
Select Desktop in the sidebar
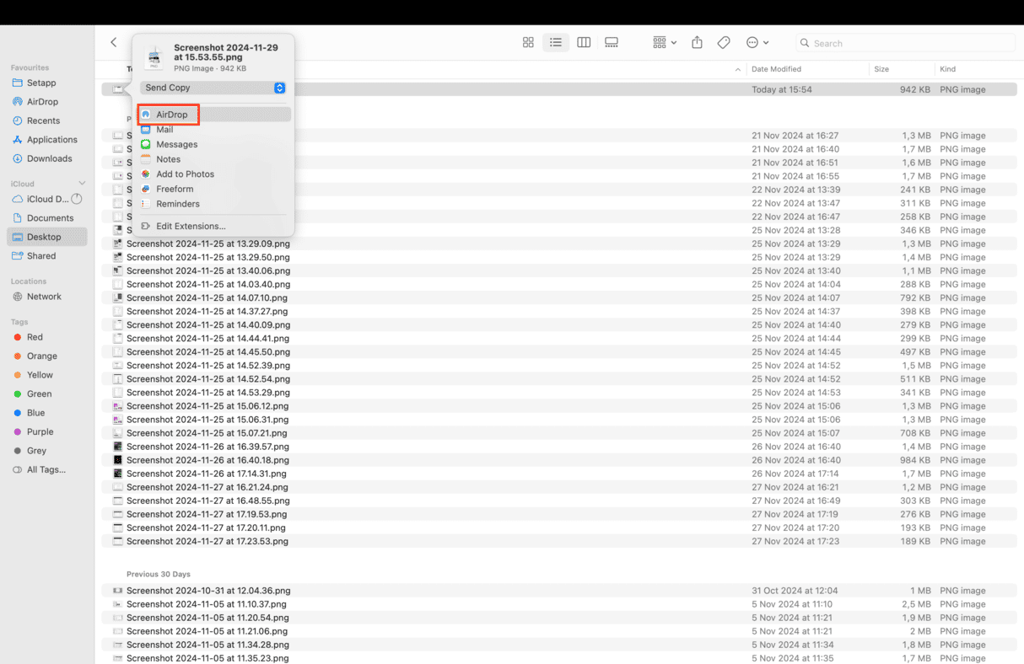click(47, 237)
